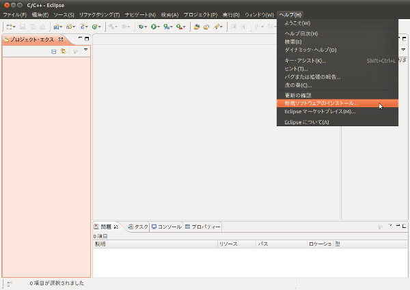This screenshot has width=410, height=290.
Task: Click the Open Element toolbar icon
Action: [x=197, y=27]
